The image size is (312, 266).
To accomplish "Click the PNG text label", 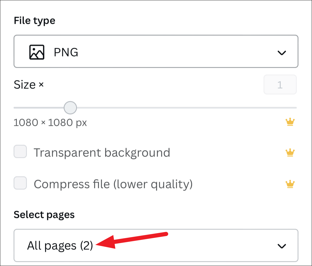I will point(66,51).
